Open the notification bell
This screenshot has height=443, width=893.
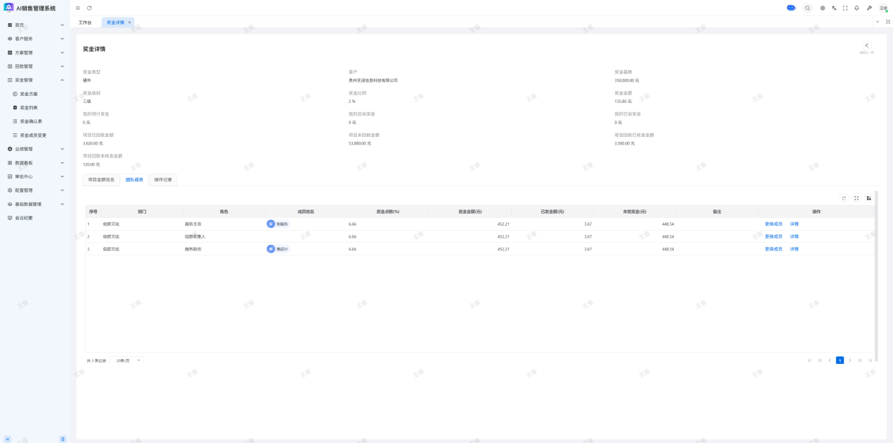856,8
